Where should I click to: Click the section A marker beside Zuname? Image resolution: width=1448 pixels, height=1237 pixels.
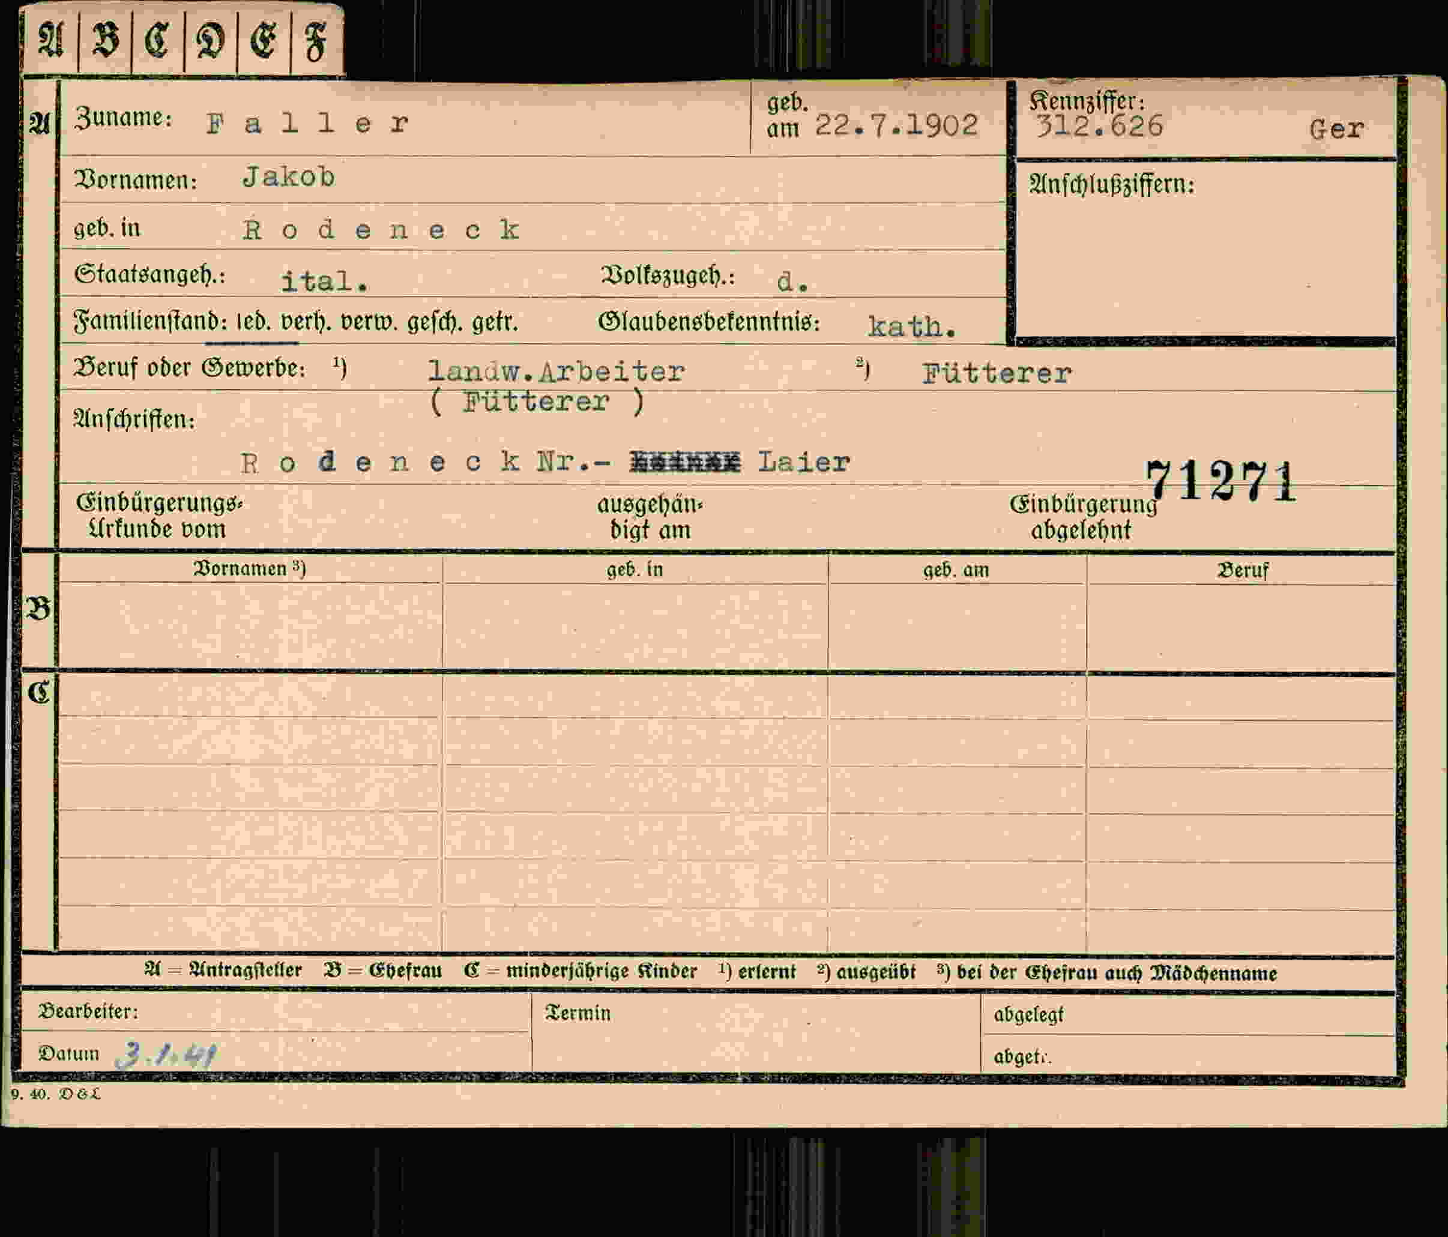40,124
